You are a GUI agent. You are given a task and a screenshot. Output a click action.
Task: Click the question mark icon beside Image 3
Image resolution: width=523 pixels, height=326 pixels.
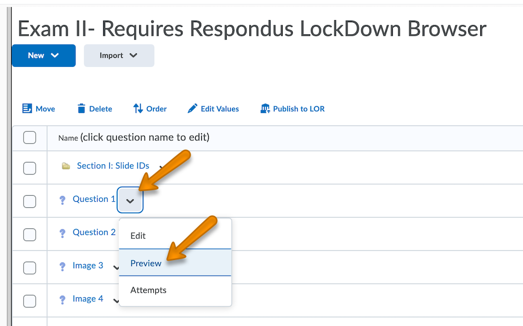(x=62, y=267)
